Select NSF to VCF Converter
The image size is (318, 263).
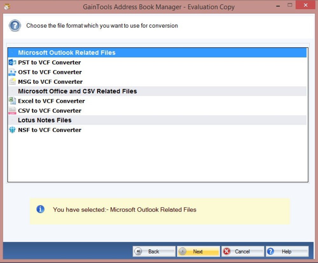point(50,130)
